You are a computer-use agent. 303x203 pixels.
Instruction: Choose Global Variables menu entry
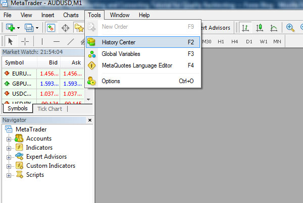tap(143, 54)
